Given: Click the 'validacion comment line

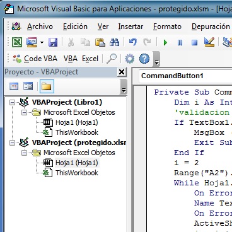Looking at the screenshot, I should pyautogui.click(x=203, y=112).
